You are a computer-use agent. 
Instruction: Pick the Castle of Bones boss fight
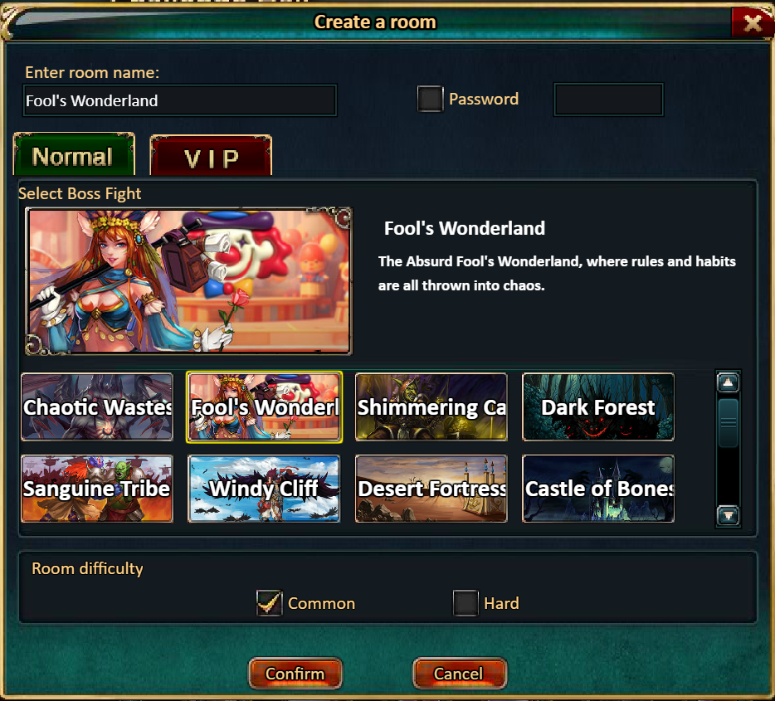(598, 489)
